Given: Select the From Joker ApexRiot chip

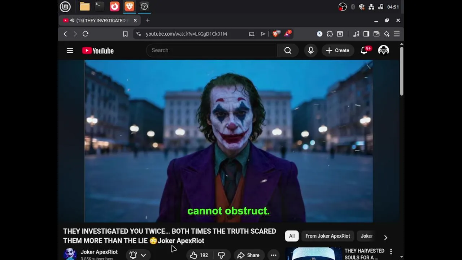Looking at the screenshot, I should click(328, 236).
